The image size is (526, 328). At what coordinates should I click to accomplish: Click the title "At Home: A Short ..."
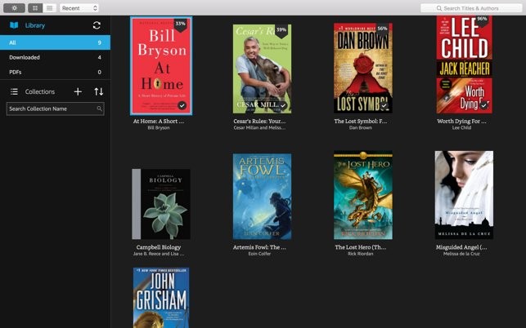(x=159, y=121)
